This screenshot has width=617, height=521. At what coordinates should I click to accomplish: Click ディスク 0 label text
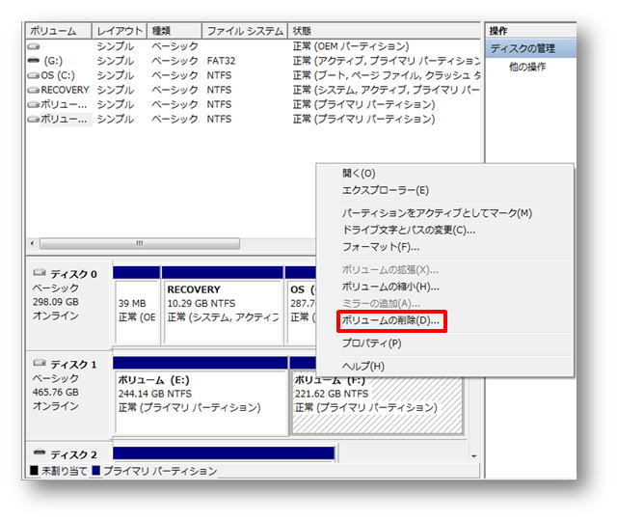click(73, 274)
